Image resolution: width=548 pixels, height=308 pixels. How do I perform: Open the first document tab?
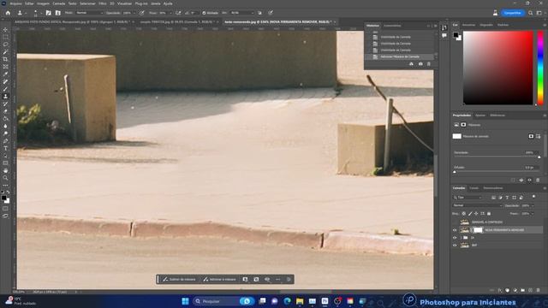(x=72, y=21)
